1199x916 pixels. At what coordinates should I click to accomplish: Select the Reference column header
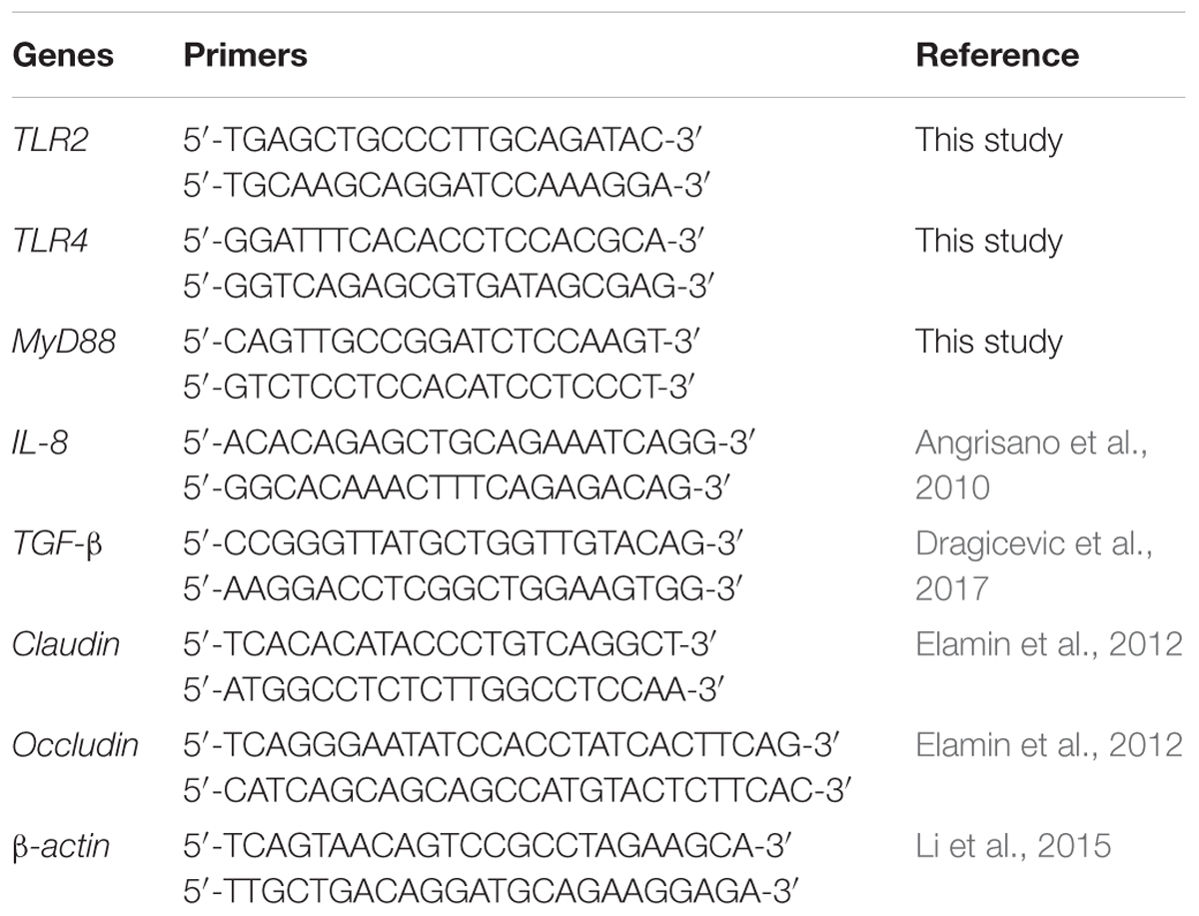tap(997, 55)
